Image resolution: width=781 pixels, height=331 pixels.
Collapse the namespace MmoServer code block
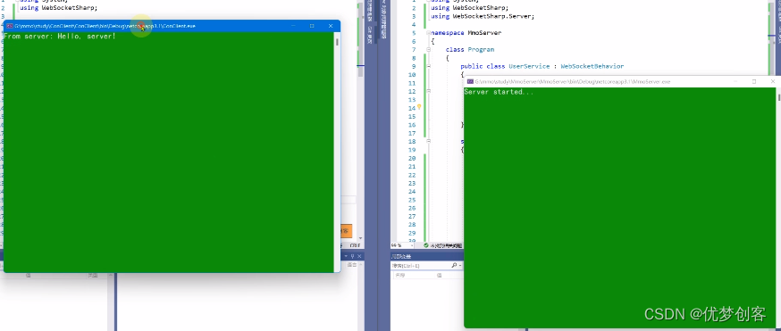click(x=428, y=33)
